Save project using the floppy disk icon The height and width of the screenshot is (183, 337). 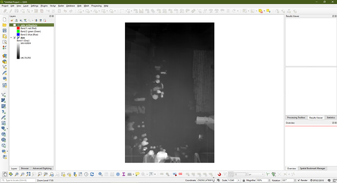4,30
